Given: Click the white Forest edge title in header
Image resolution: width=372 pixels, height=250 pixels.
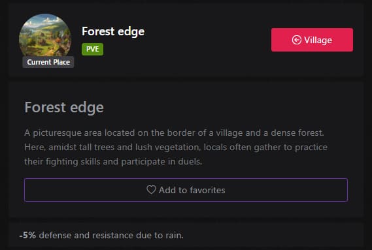Looking at the screenshot, I should pos(113,31).
